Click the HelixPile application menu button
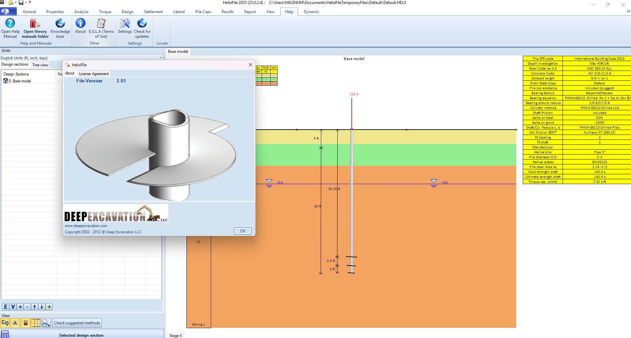Screen dimensions: 631x338 pyautogui.click(x=8, y=11)
